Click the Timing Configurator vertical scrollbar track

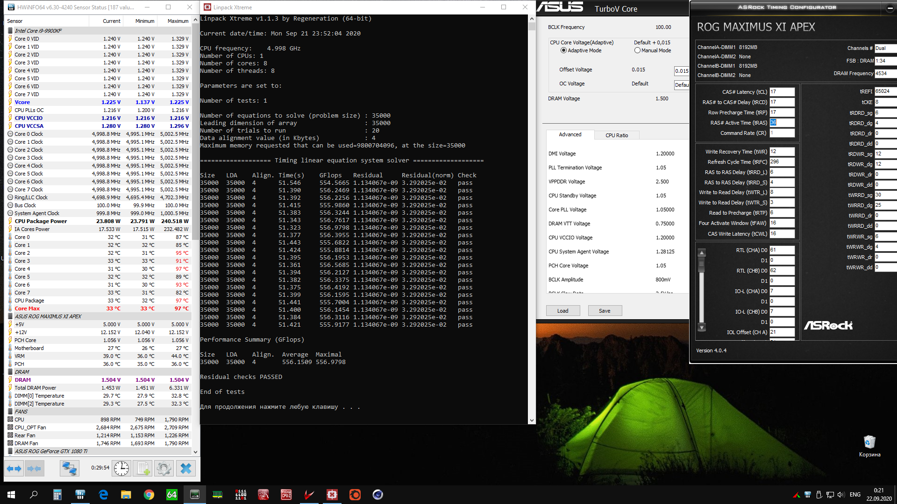701,299
